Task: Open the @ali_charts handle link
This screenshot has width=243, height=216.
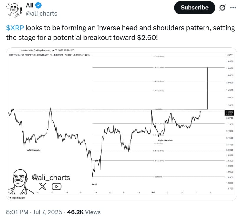Action: 41,14
